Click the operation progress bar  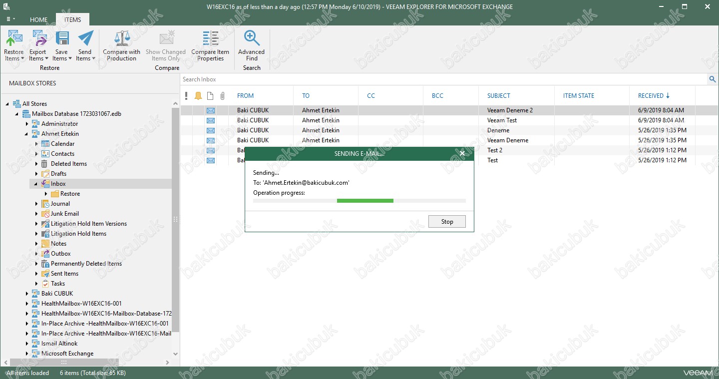tap(359, 201)
